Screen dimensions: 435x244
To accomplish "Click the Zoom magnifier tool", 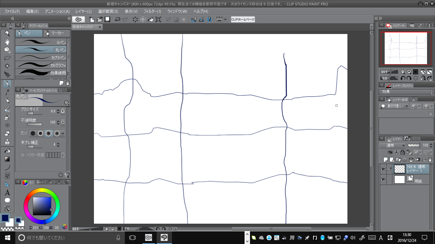I will pos(7,33).
